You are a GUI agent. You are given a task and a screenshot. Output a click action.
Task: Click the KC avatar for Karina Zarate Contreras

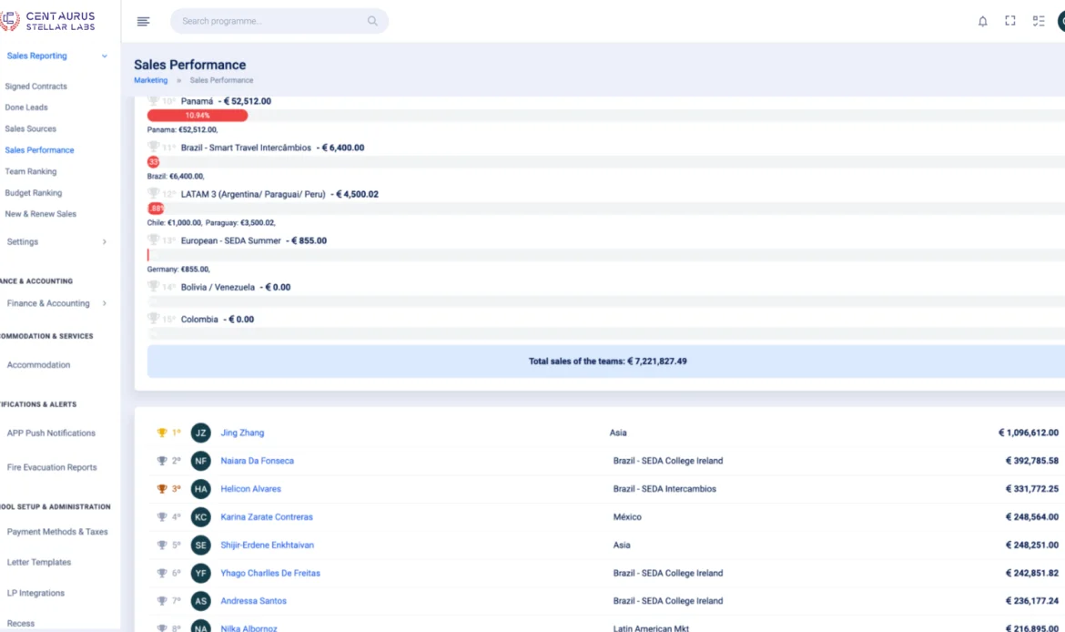199,517
